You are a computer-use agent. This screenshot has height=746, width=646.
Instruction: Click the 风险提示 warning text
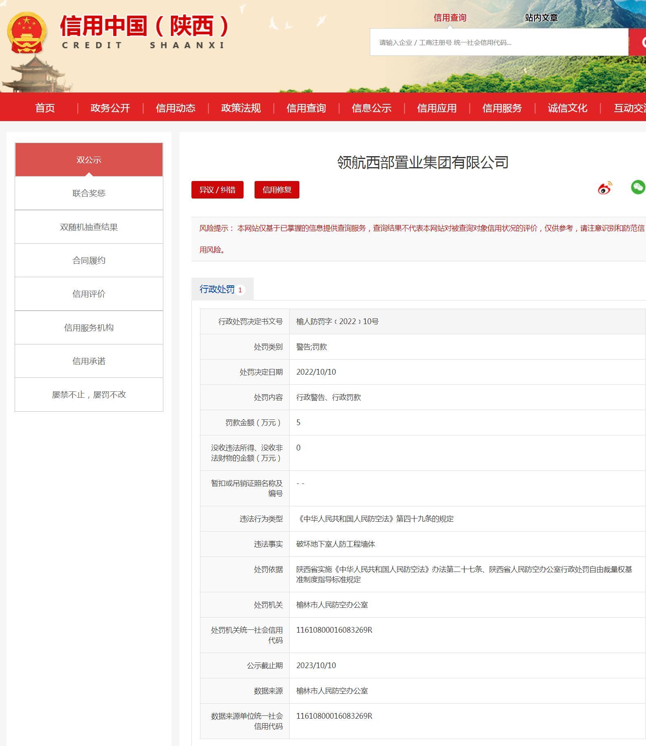click(422, 239)
